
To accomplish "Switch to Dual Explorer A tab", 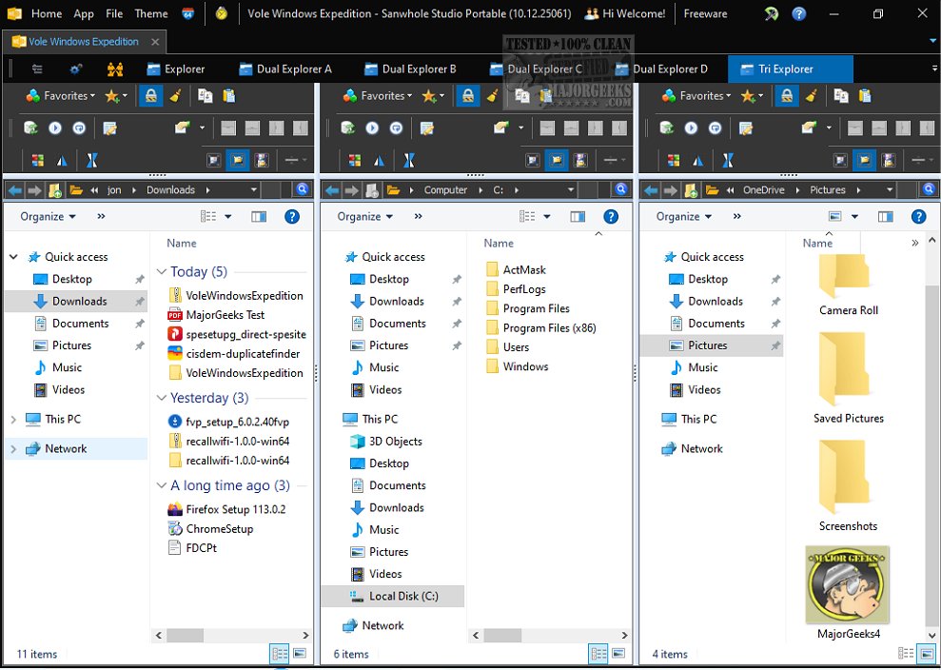I will pyautogui.click(x=285, y=69).
